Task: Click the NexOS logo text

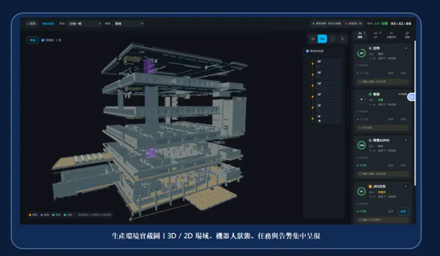Action: point(48,23)
